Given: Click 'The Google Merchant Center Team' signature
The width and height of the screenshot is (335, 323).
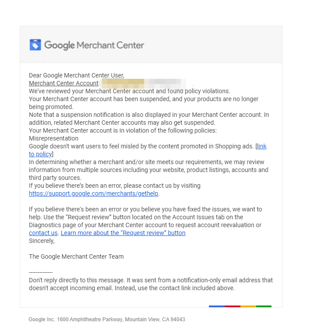Looking at the screenshot, I should (x=76, y=256).
